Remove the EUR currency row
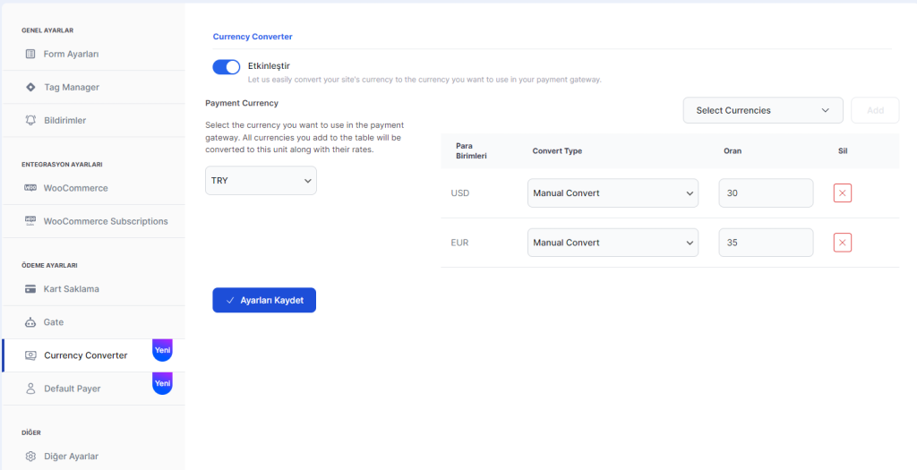The width and height of the screenshot is (917, 470). tap(842, 243)
